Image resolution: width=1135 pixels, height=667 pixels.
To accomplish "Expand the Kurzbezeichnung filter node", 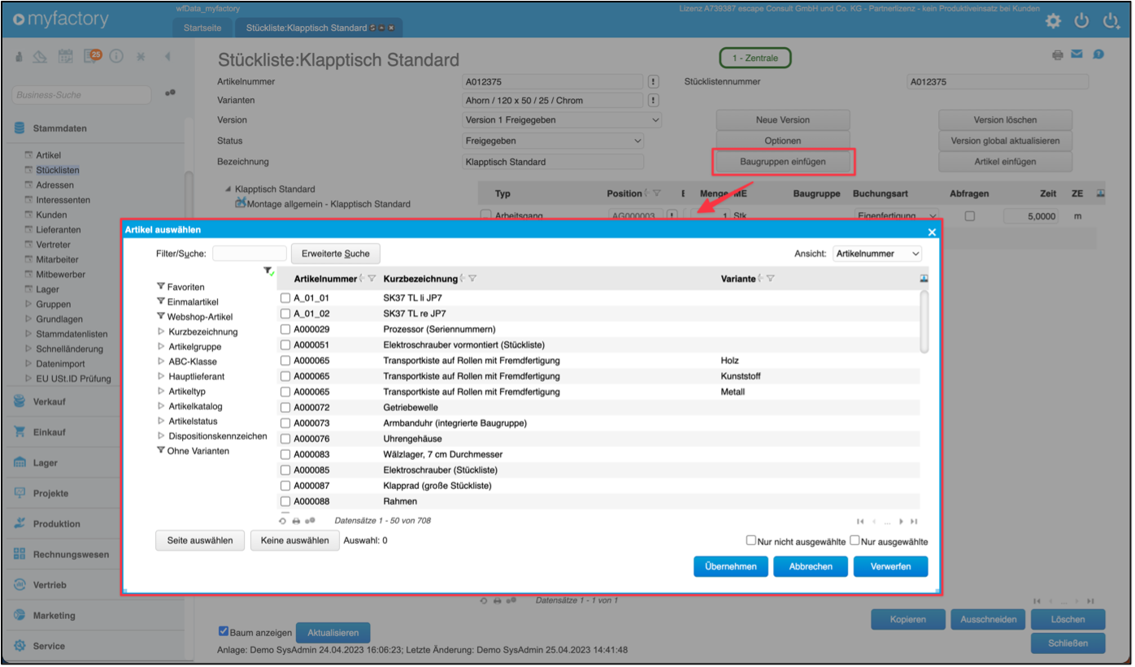I will click(x=161, y=331).
